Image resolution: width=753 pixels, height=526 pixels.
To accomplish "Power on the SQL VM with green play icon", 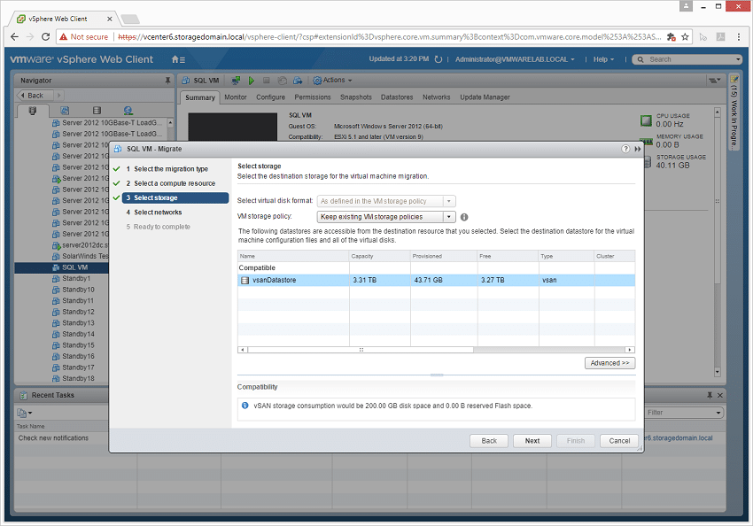I will click(252, 81).
